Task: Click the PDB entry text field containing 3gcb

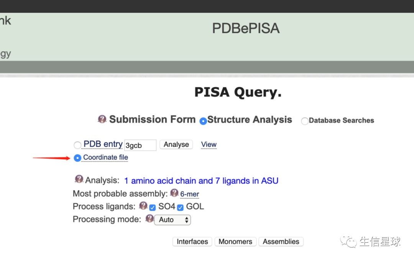Action: click(140, 145)
